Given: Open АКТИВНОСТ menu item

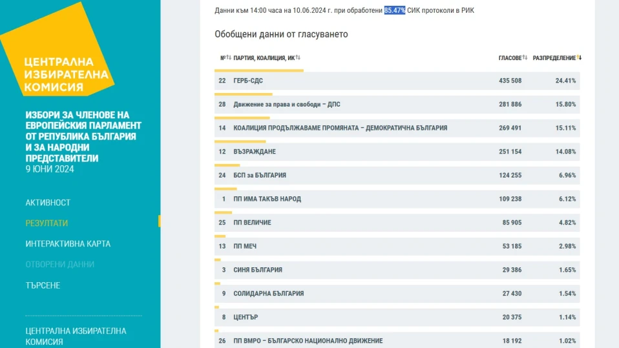Looking at the screenshot, I should coord(48,203).
